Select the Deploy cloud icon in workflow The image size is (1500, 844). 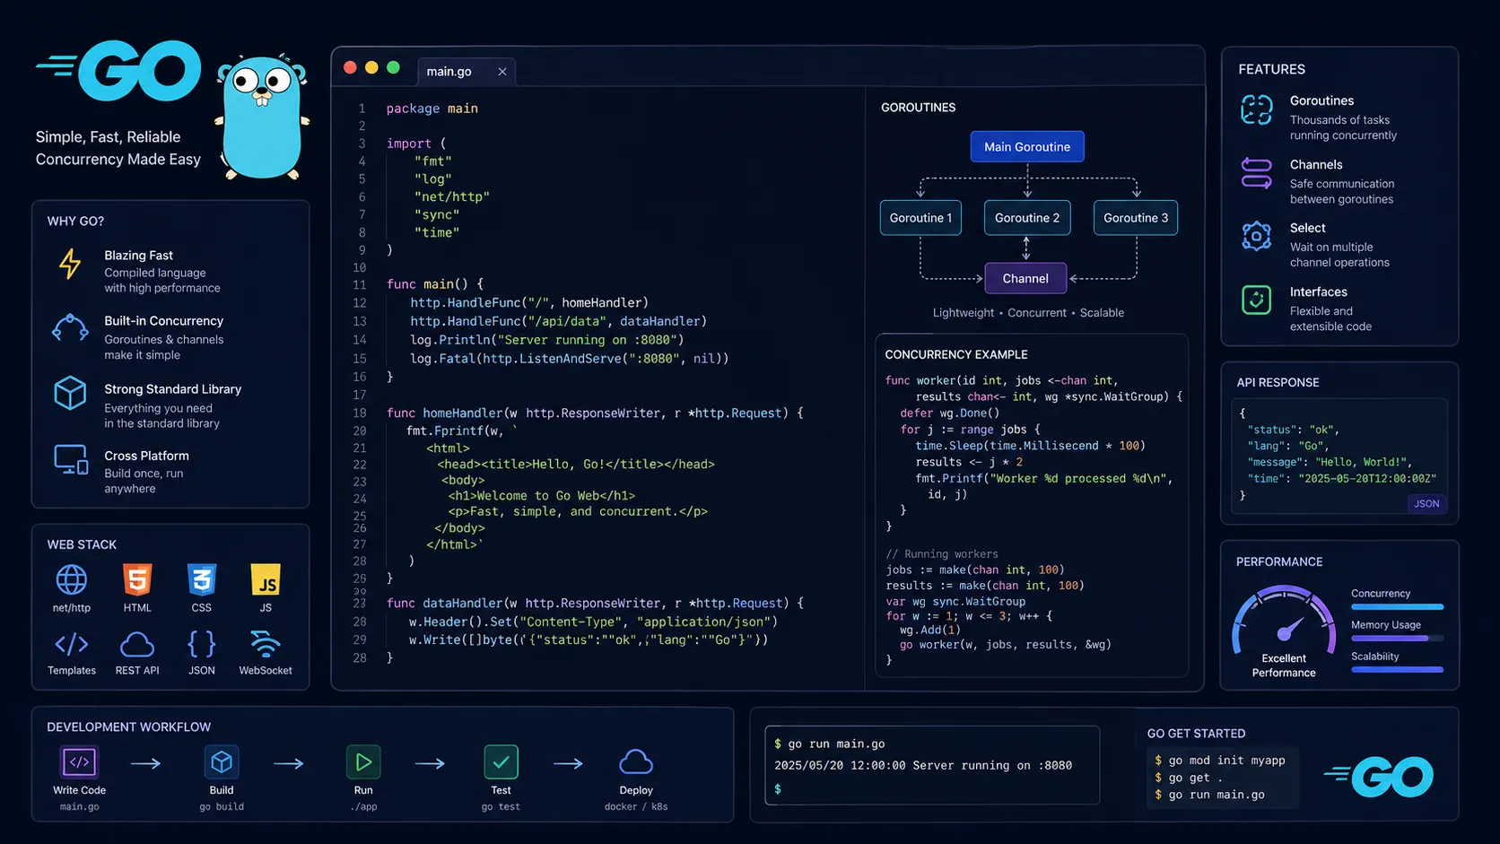pos(636,760)
